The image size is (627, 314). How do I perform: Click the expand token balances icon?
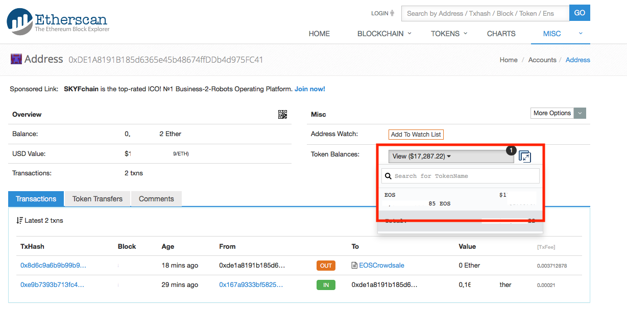tap(524, 156)
